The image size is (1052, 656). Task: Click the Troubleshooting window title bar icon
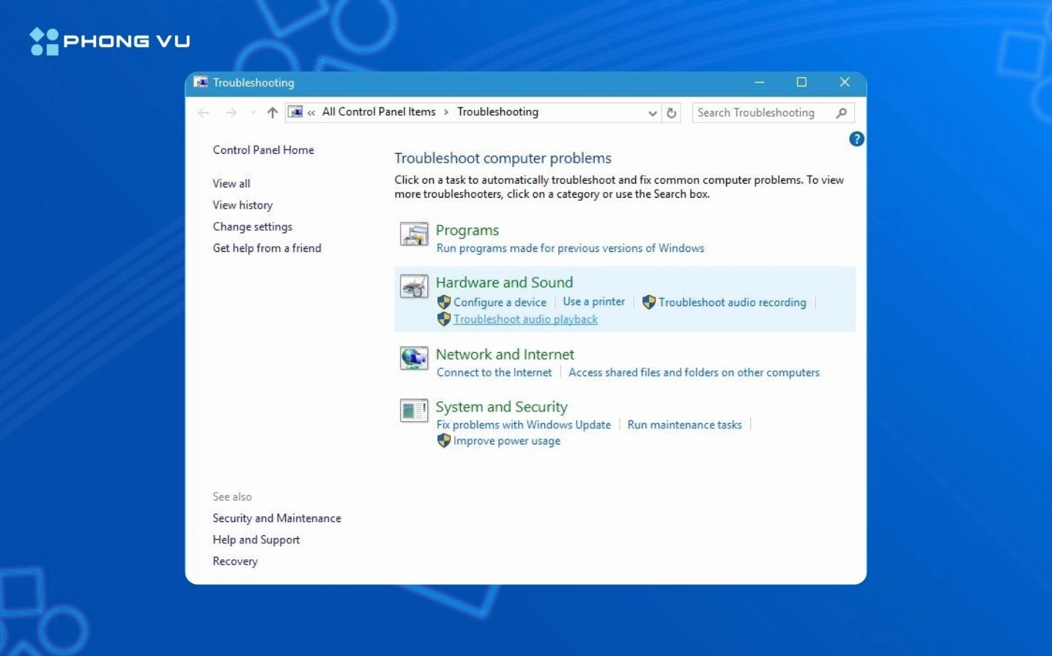coord(200,83)
